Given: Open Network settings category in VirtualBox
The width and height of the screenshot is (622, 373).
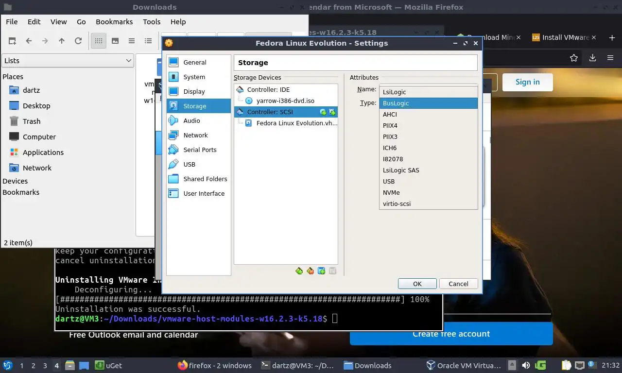Looking at the screenshot, I should 199,135.
